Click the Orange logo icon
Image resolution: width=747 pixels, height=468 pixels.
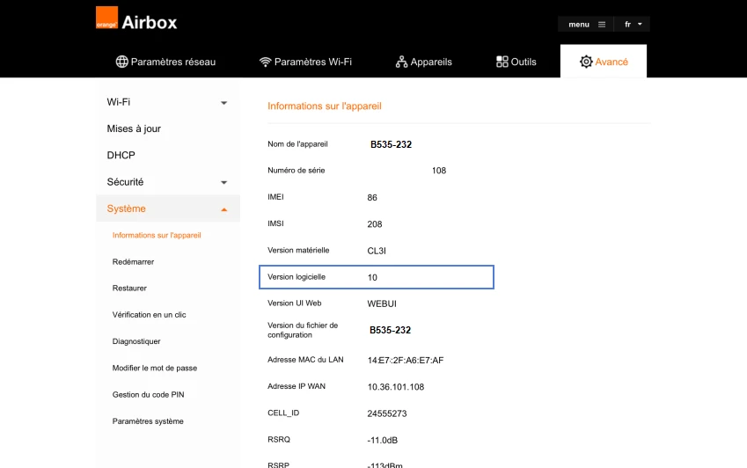coord(106,18)
